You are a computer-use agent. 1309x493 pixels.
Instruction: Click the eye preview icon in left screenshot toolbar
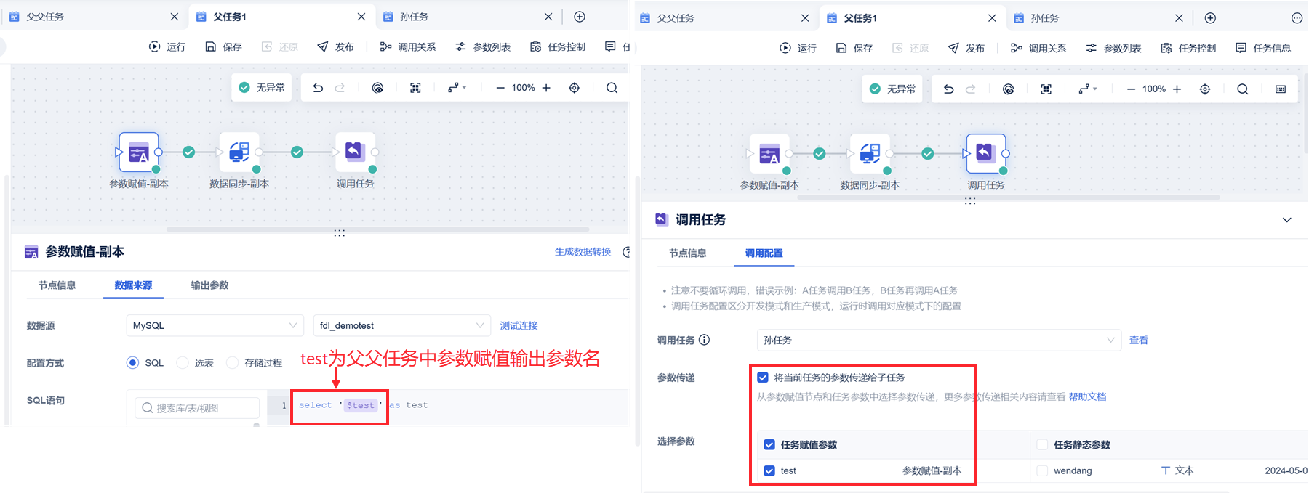(x=377, y=88)
